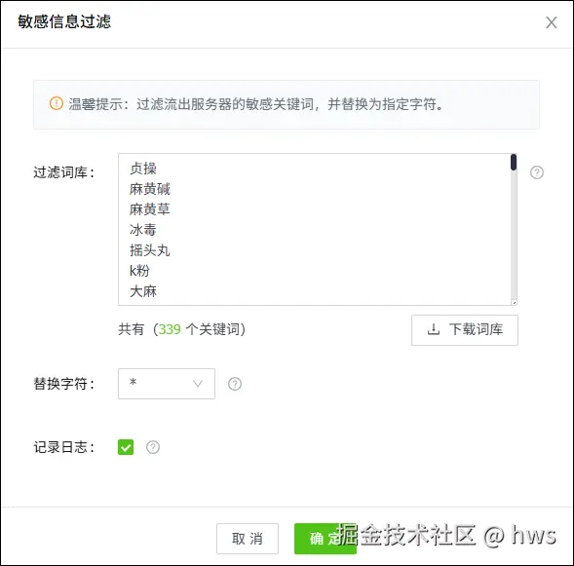Image resolution: width=574 pixels, height=566 pixels.
Task: Click the help icon beside 过滤词库
Action: (537, 172)
